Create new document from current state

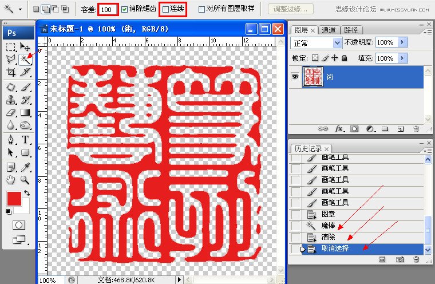[x=382, y=259]
